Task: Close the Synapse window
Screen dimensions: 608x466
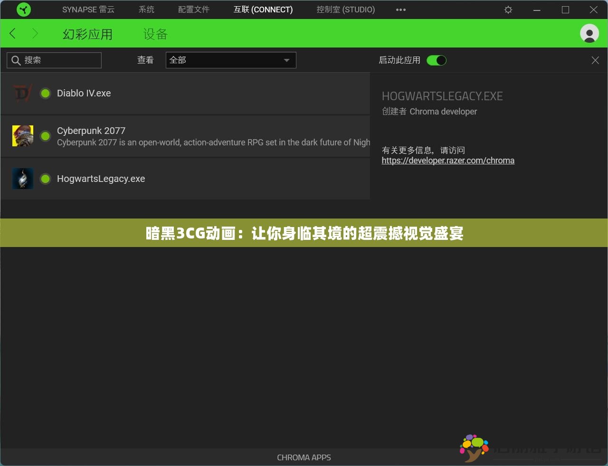Action: click(x=594, y=10)
